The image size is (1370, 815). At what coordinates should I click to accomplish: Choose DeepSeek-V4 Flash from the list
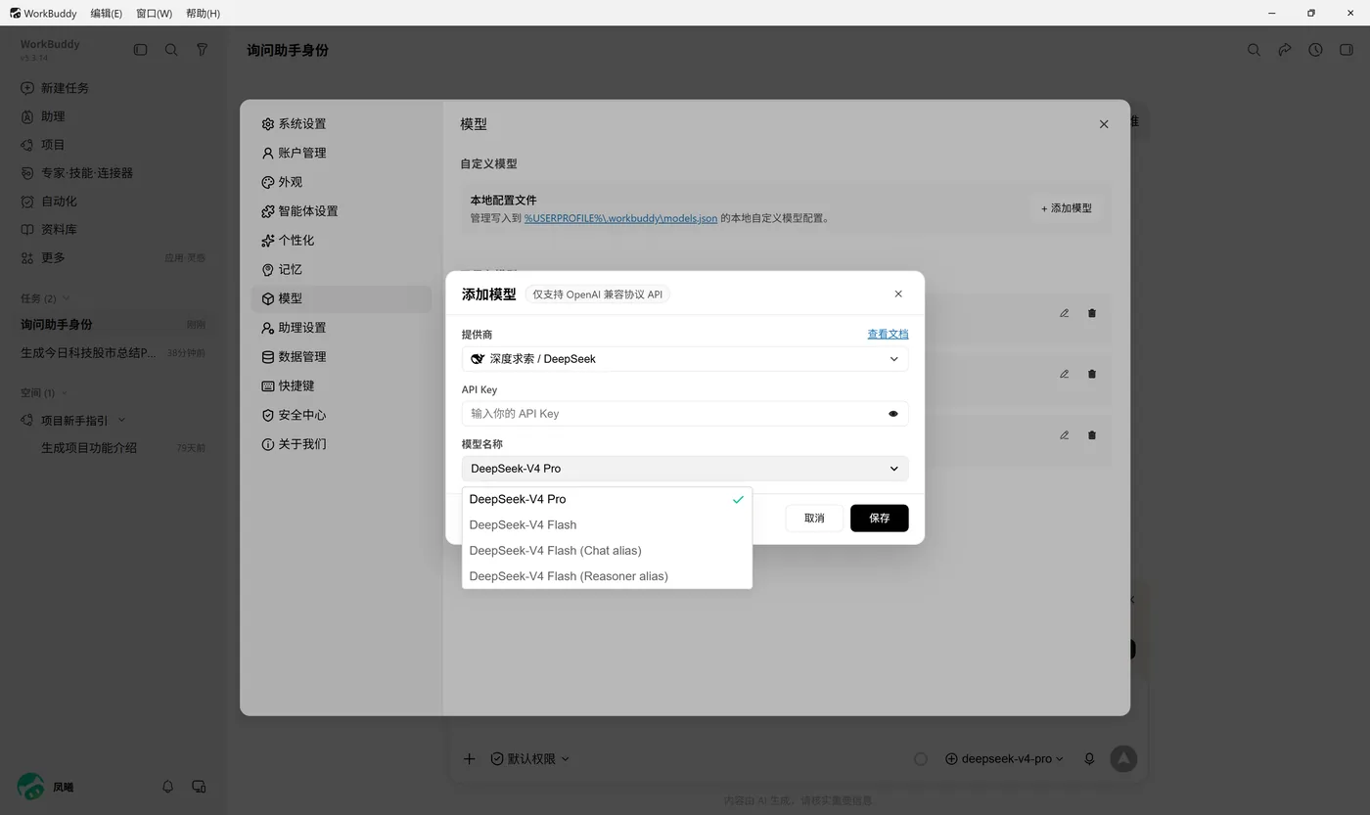(607, 525)
